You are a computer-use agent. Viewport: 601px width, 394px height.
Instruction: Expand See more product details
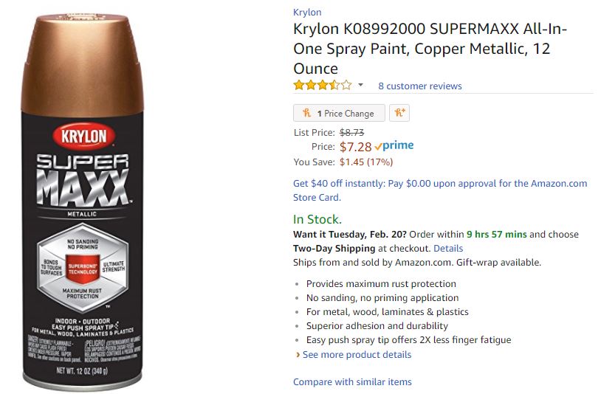tap(357, 355)
